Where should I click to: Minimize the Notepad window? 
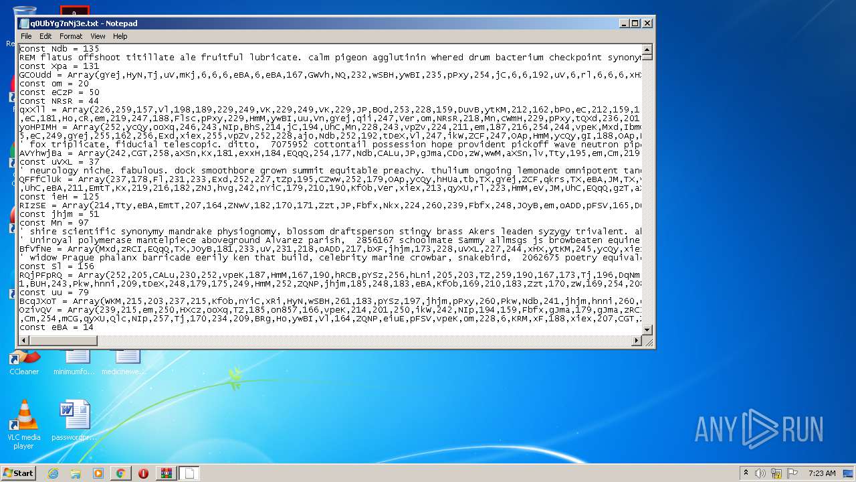coord(625,23)
